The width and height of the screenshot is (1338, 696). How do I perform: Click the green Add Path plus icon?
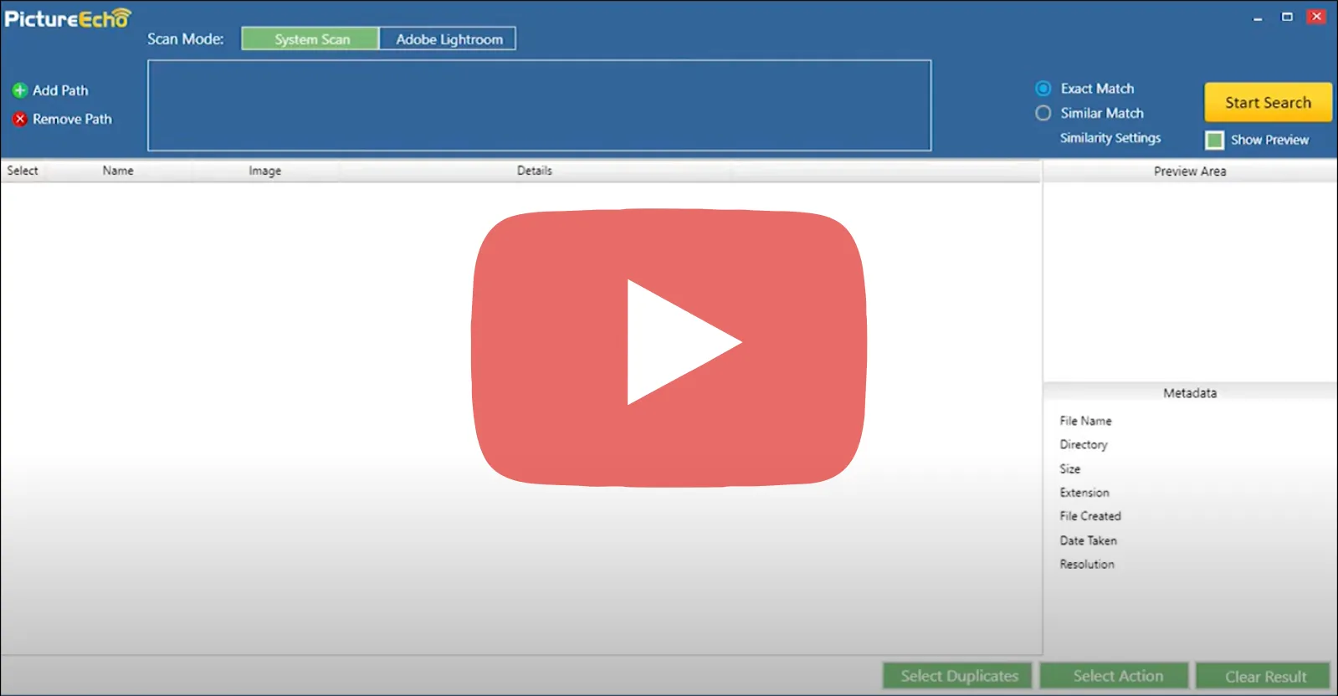19,90
